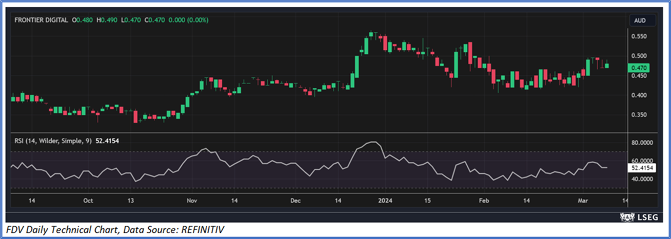Click the FRONTIER DIGITAL symbol name
Viewport: 671px width, 239px height.
click(x=42, y=20)
